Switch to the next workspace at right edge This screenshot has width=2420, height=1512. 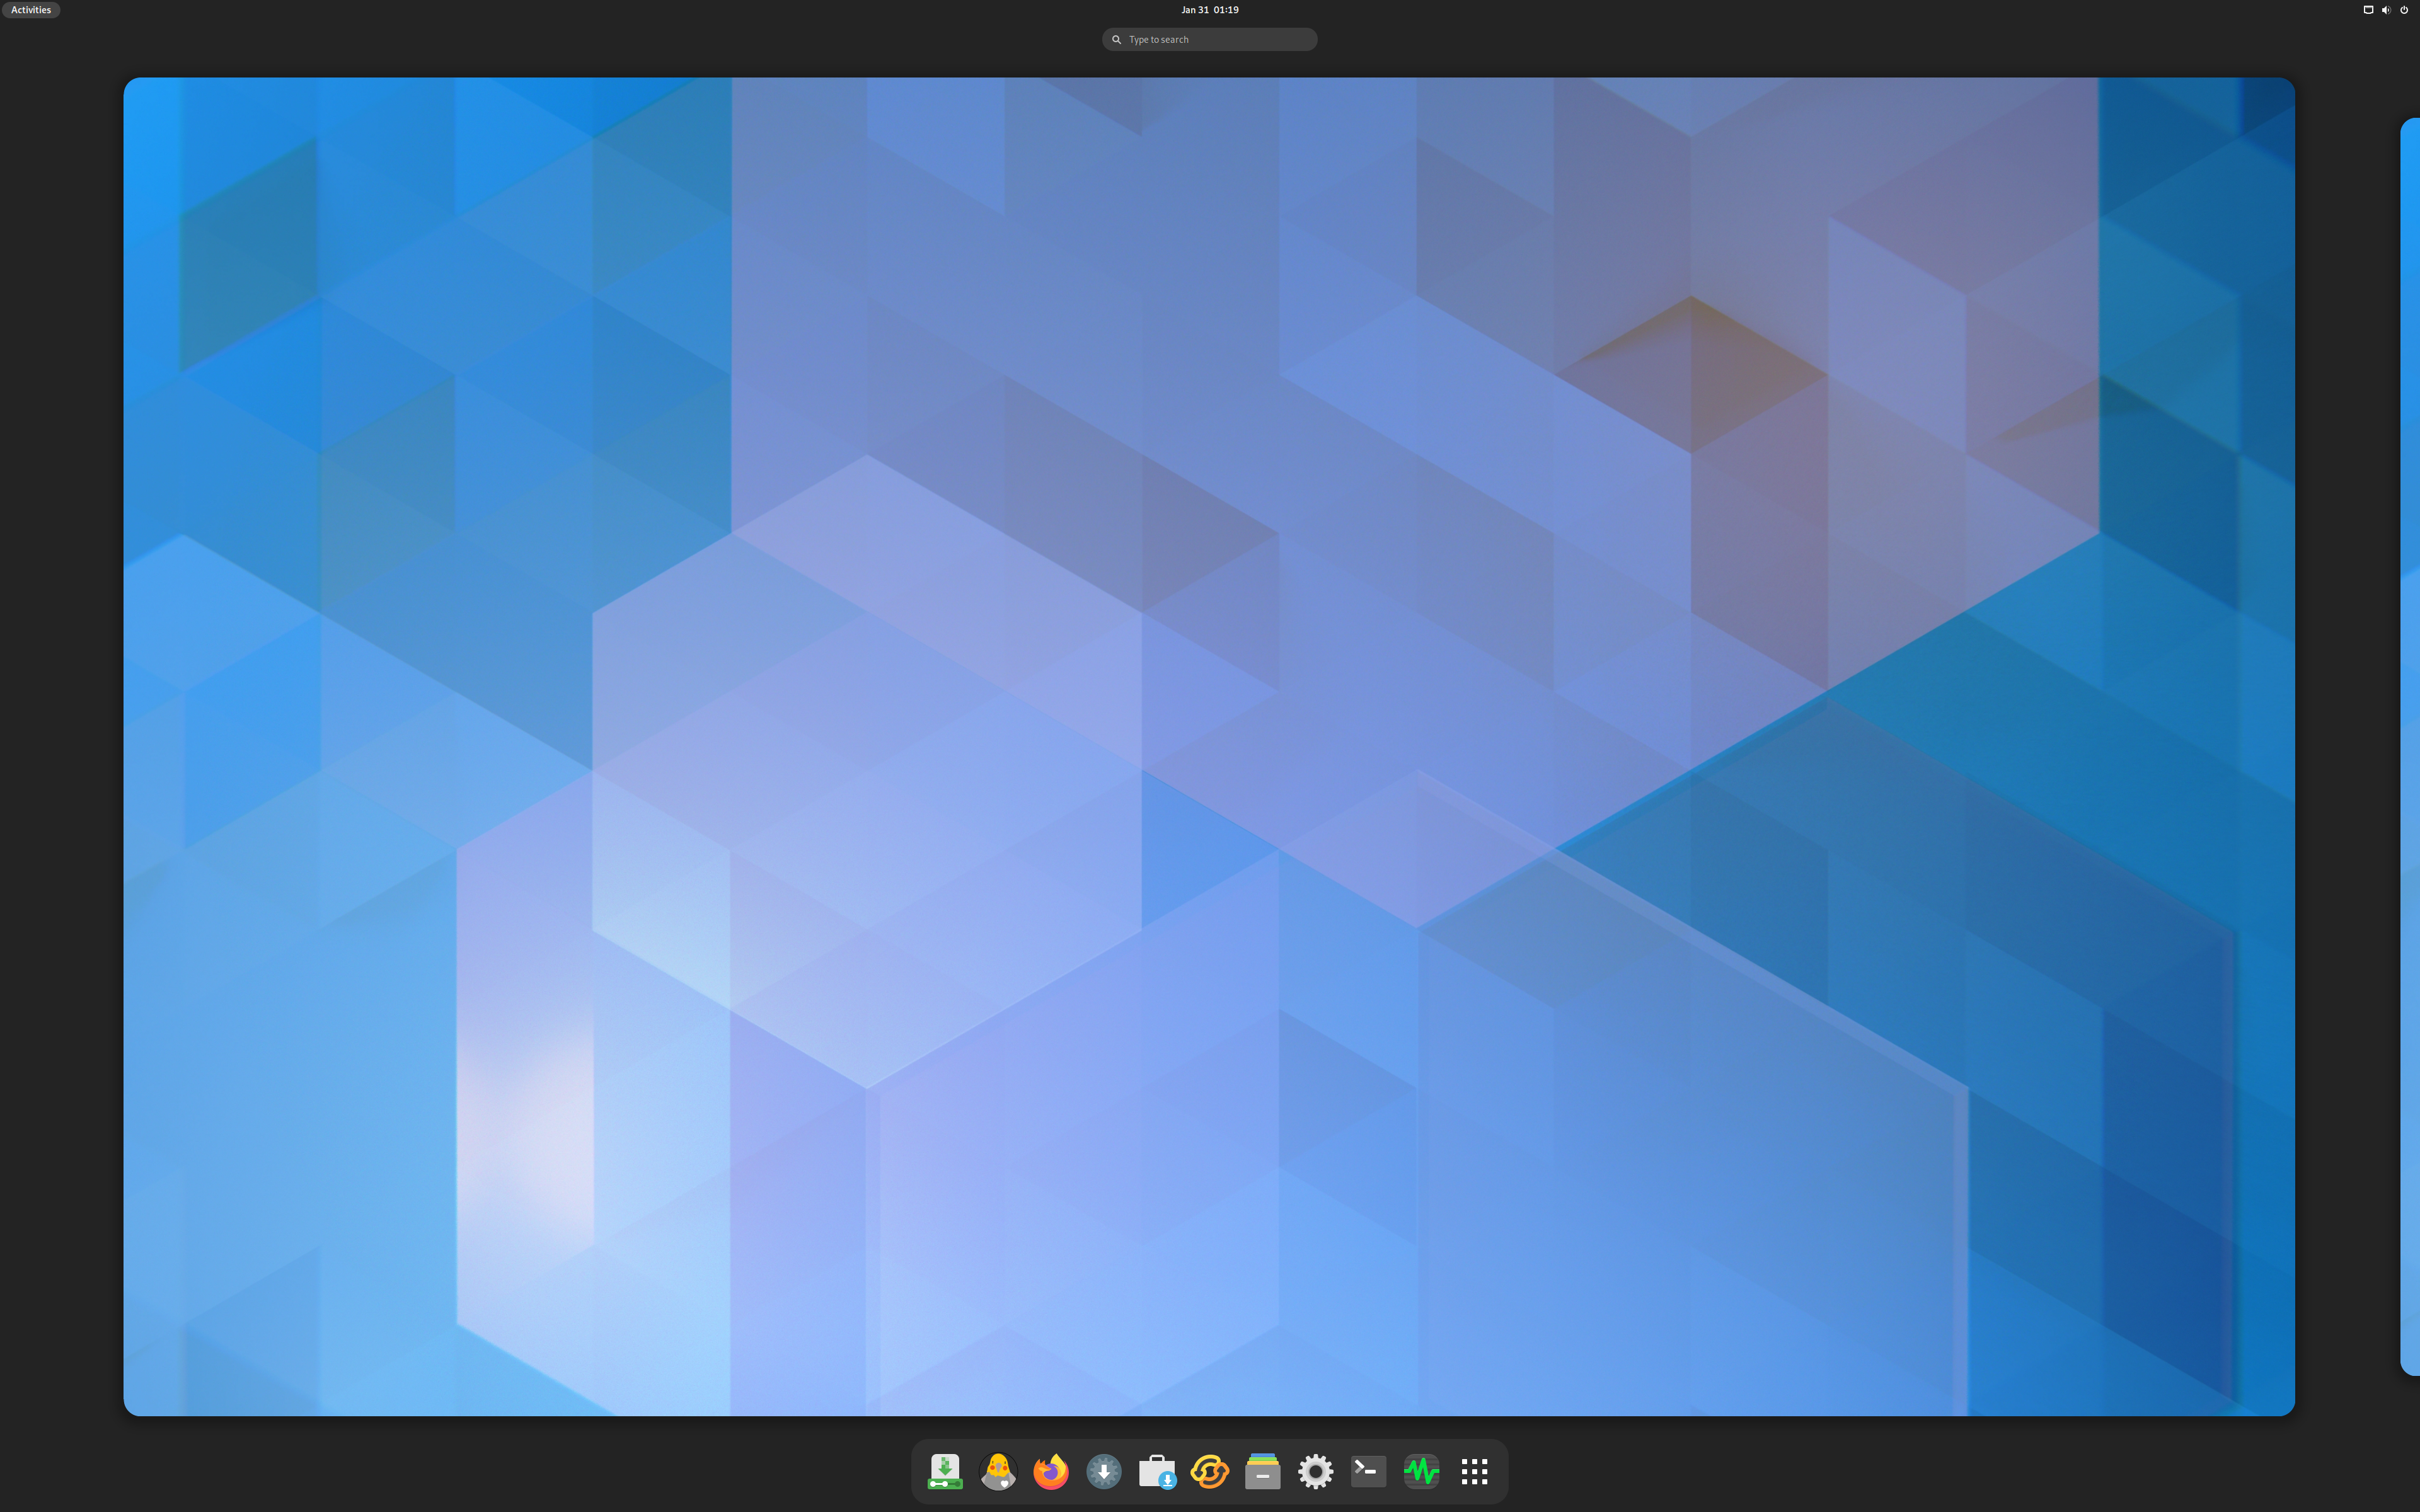pos(2410,746)
